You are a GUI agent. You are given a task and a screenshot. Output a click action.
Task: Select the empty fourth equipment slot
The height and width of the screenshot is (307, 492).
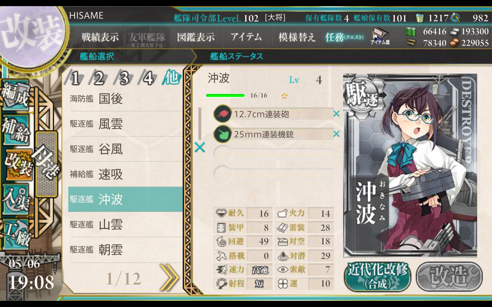tap(274, 173)
